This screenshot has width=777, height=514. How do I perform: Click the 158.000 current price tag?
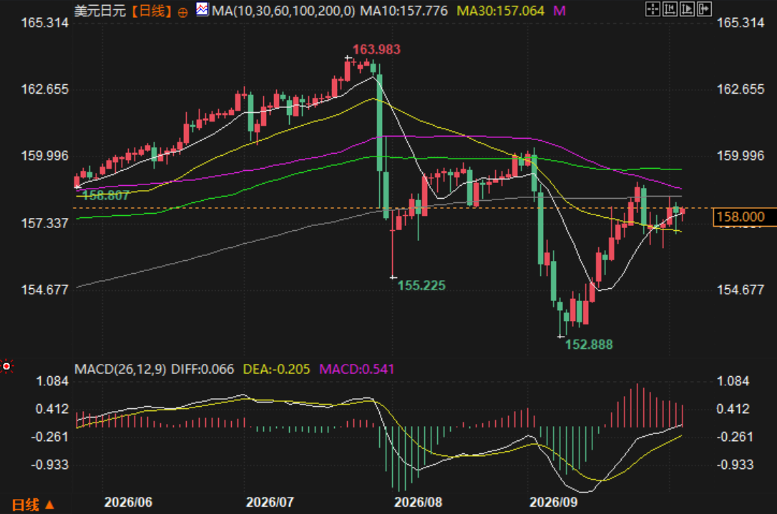(x=744, y=217)
